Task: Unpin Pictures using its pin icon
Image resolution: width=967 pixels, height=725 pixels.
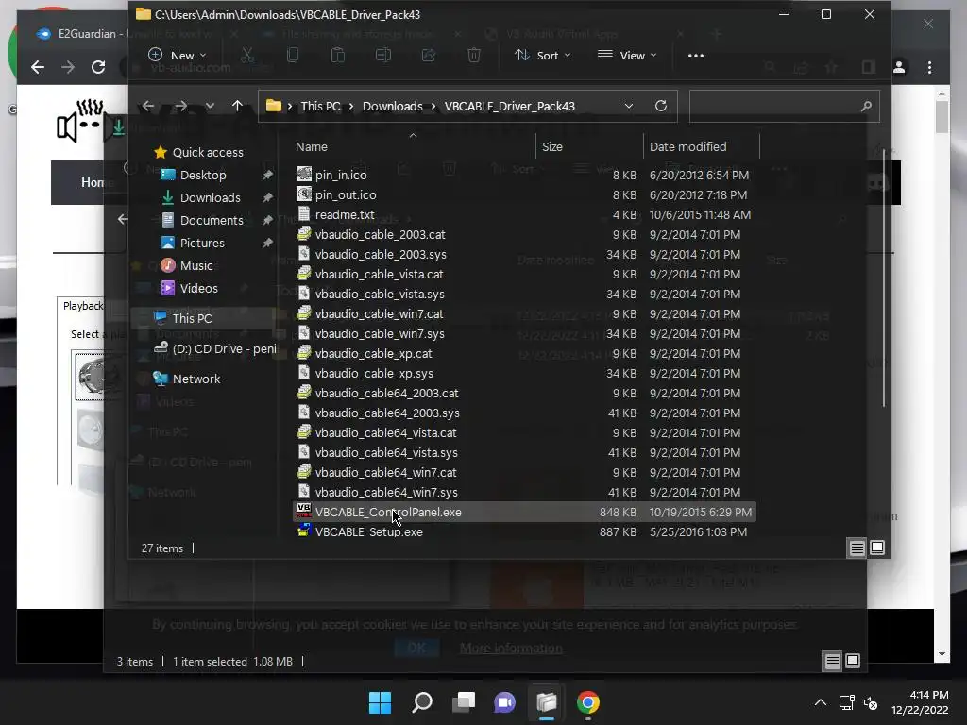Action: 267,243
